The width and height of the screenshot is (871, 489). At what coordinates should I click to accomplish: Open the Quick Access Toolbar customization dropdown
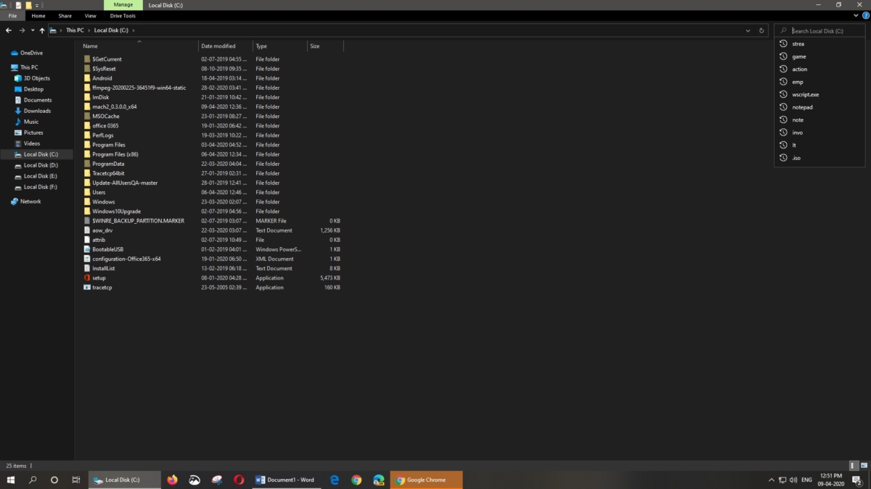click(36, 5)
